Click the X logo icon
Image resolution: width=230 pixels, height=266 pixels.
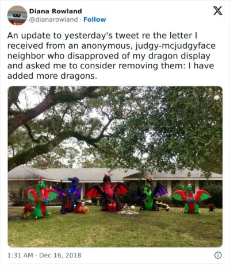[x=218, y=10]
